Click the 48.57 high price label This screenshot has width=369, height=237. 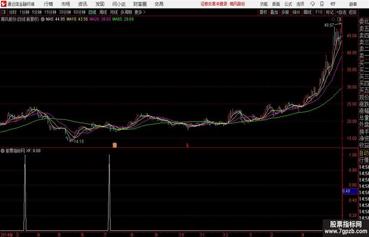tap(329, 25)
